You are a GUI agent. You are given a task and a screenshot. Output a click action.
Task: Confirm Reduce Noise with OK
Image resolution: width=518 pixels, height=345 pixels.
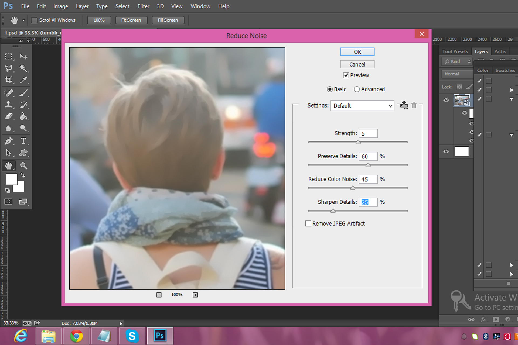pos(357,52)
